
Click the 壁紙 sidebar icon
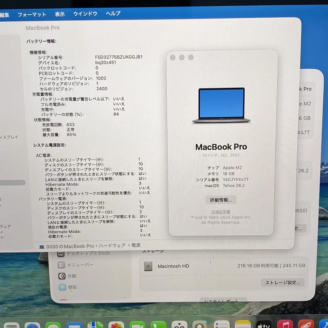click(62, 287)
